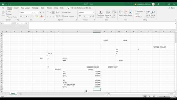Toggle Bold formatting
177x100 pixels.
tap(21, 16)
